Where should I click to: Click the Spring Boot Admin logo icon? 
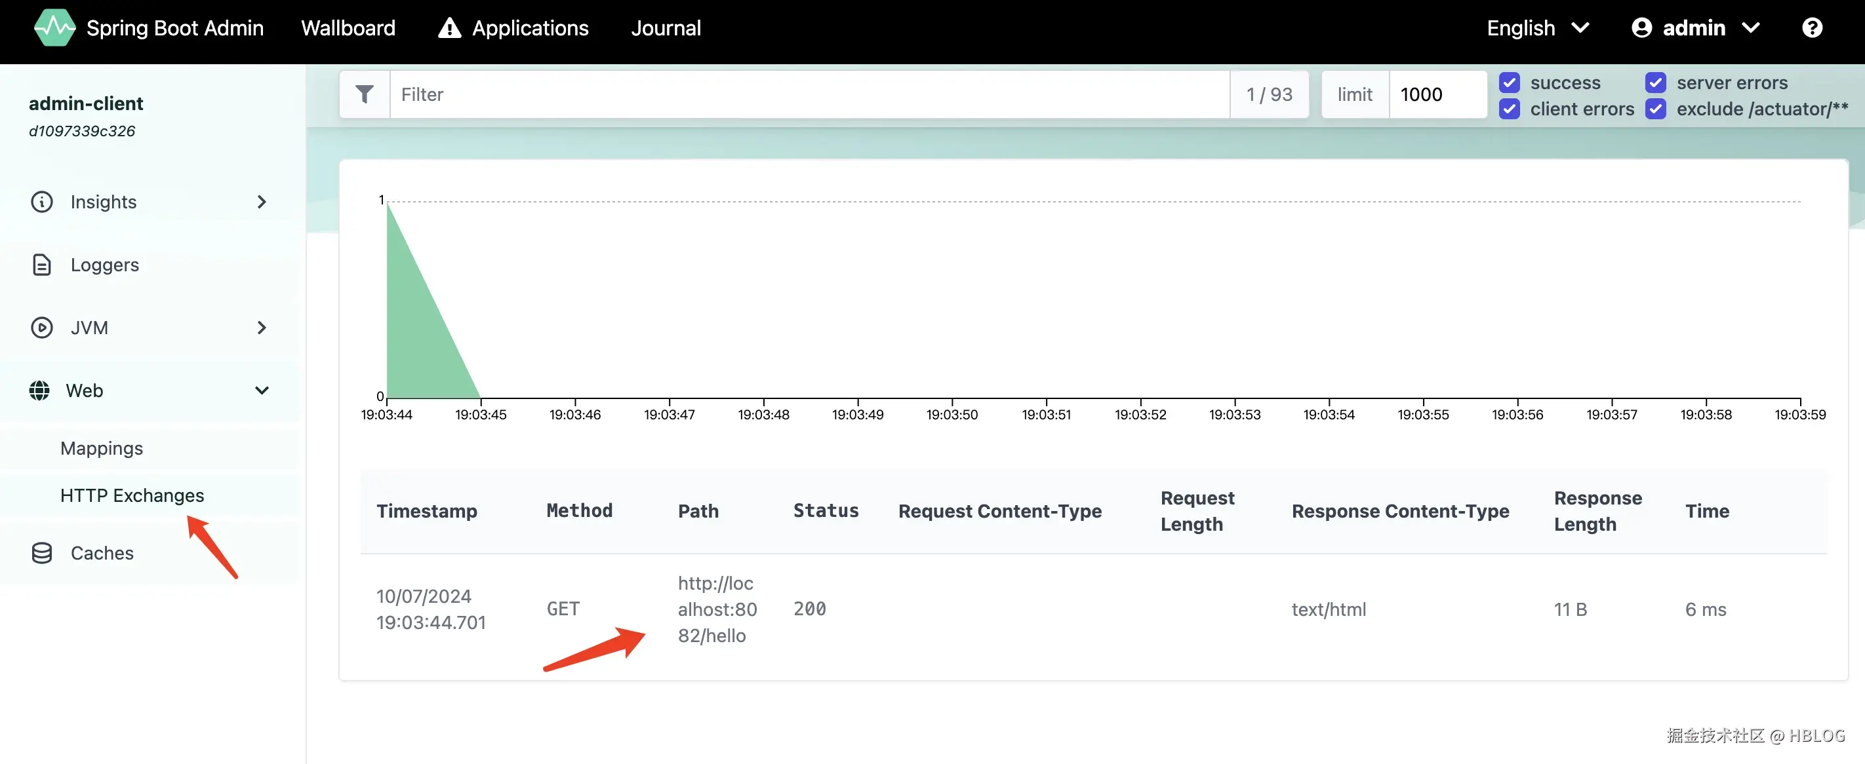pos(54,28)
